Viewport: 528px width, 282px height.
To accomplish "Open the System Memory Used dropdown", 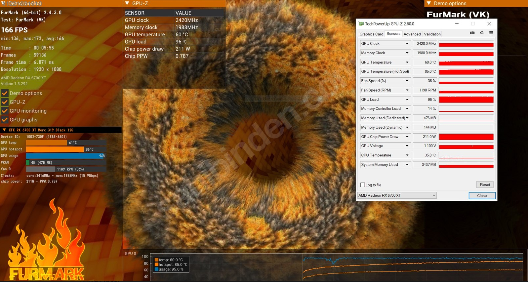I will coord(407,165).
